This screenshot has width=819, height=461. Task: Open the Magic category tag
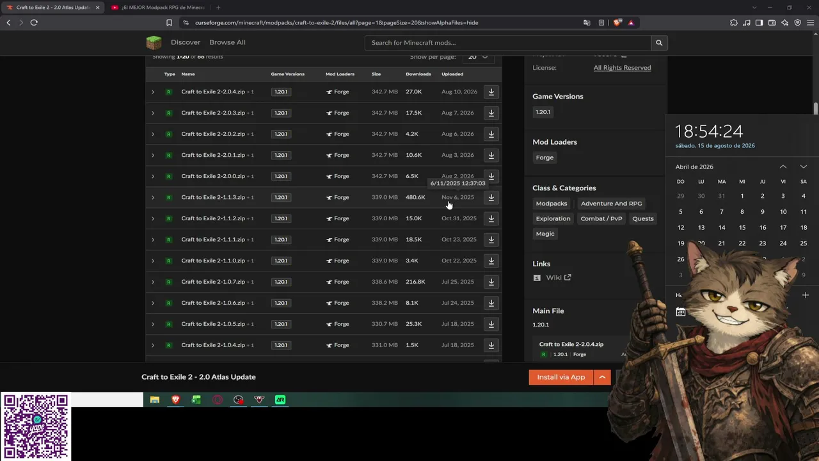pyautogui.click(x=545, y=234)
